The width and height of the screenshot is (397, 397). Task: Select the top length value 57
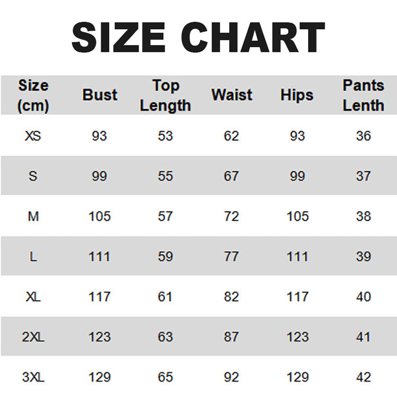[165, 216]
